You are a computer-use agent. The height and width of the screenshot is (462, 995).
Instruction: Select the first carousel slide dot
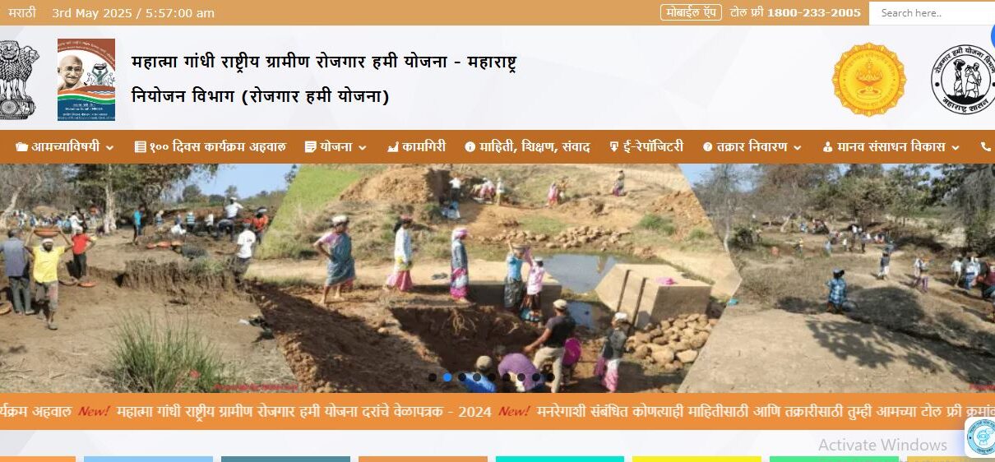tap(433, 377)
